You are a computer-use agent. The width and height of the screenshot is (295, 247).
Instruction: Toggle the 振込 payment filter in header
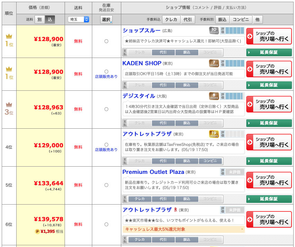(222, 19)
